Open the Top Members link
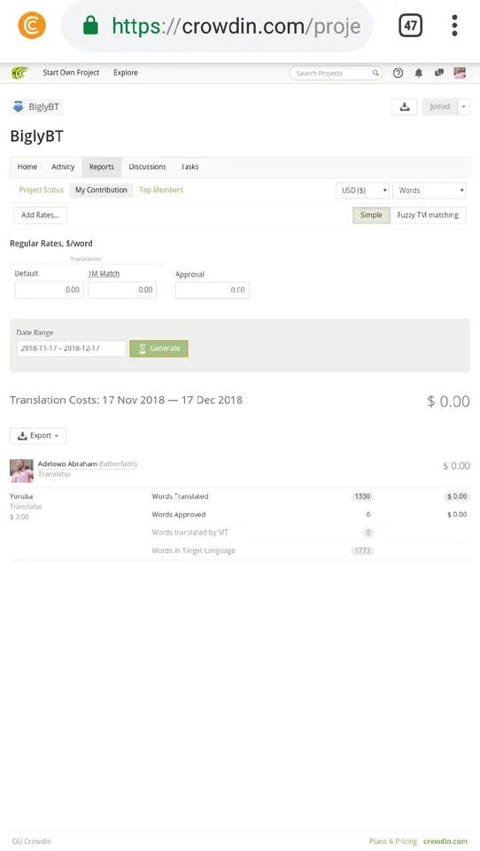480x851 pixels. coord(161,190)
